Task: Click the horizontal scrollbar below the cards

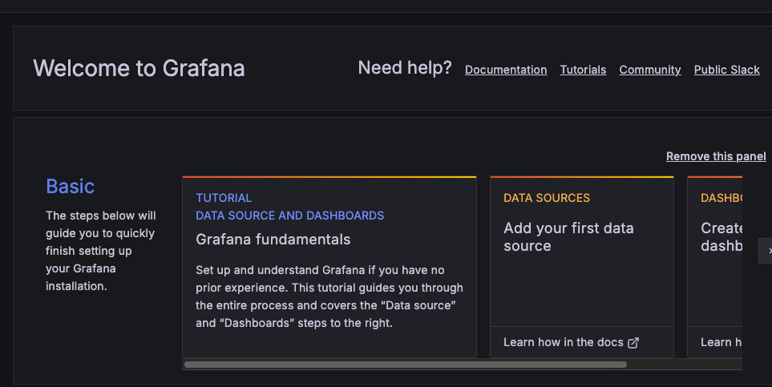Action: point(405,365)
